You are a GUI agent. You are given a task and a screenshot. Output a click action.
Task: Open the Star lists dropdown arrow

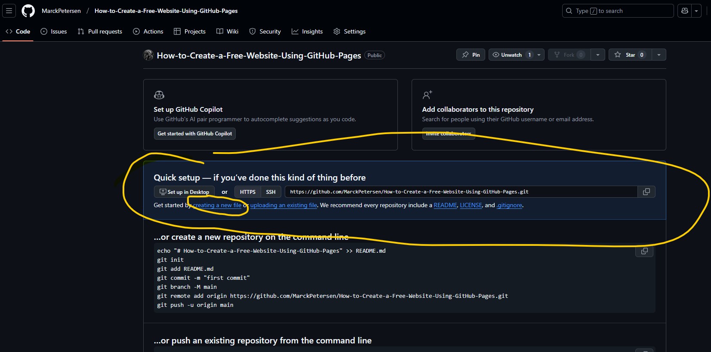(659, 55)
